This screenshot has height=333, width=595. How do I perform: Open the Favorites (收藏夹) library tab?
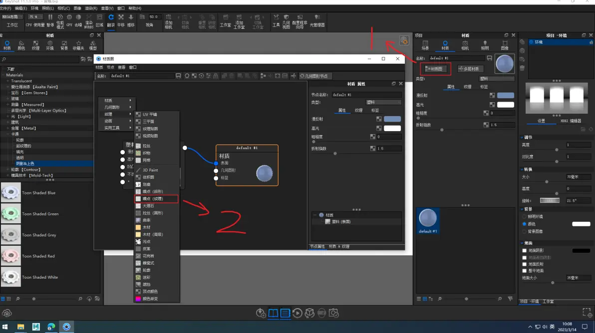(78, 45)
